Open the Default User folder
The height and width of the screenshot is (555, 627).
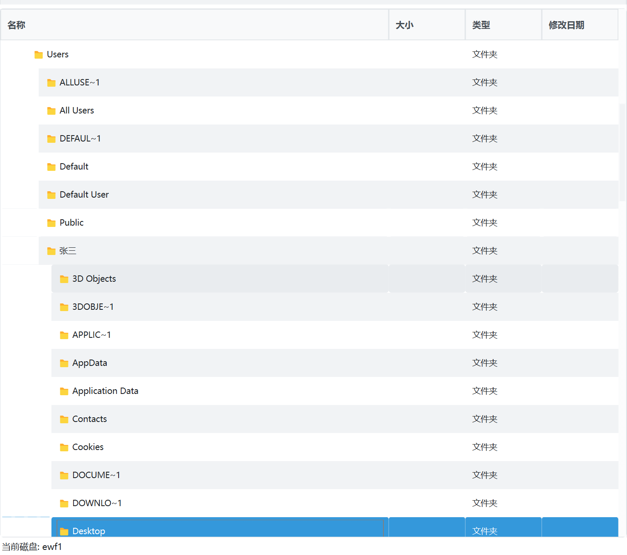click(x=84, y=195)
